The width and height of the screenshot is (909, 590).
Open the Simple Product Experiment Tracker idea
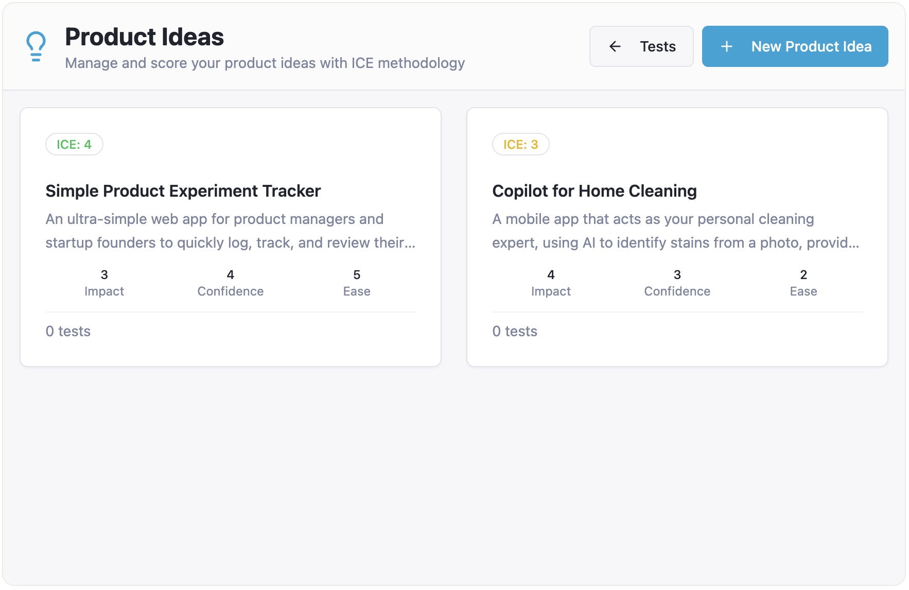click(183, 190)
